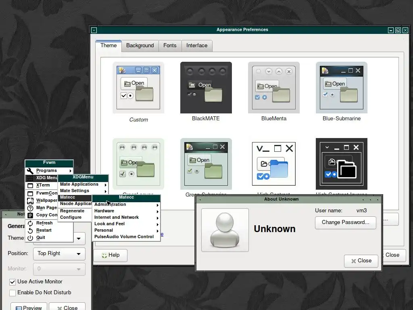Click the XDG Menu grid icon

[x=30, y=178]
